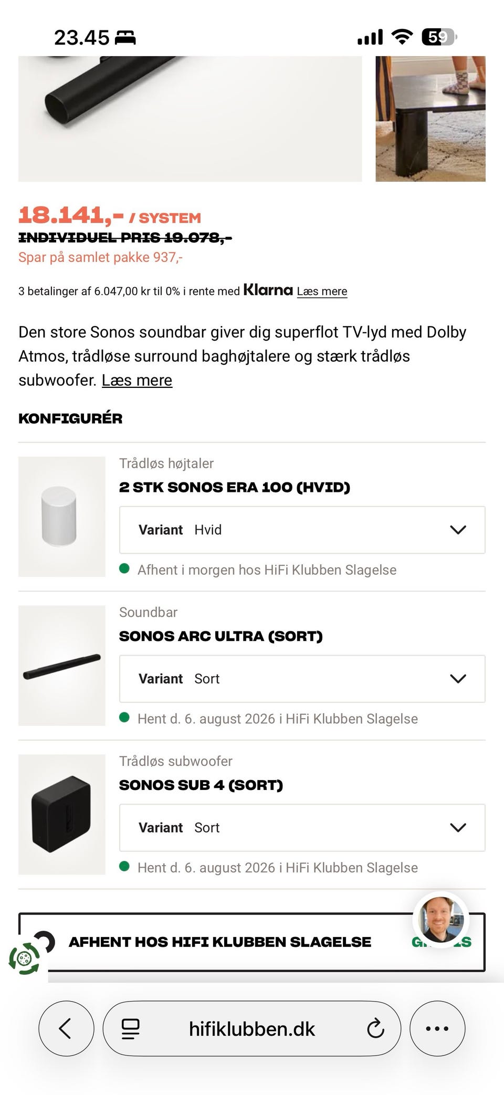
Task: Tap the reload page icon
Action: (x=375, y=1029)
